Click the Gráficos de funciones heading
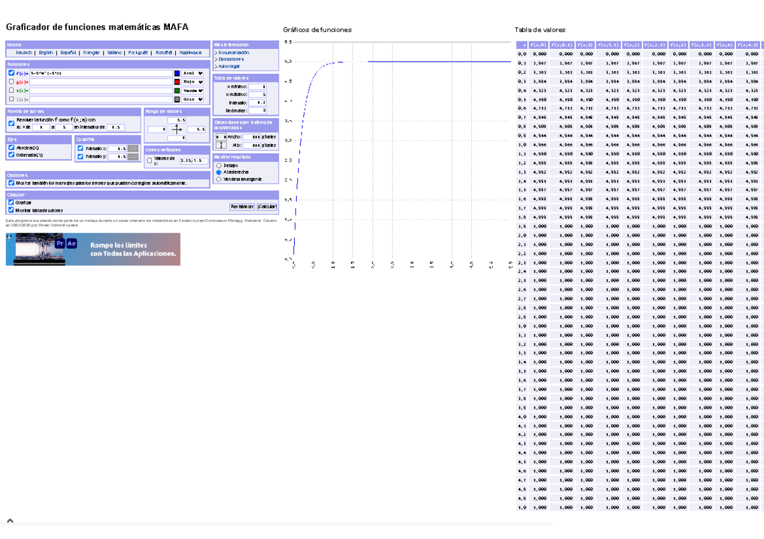Screen dimensions: 764x539 317,30
